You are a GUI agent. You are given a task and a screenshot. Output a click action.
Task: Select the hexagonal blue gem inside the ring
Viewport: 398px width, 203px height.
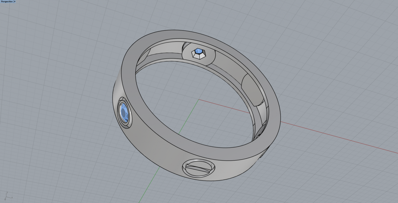pos(198,51)
